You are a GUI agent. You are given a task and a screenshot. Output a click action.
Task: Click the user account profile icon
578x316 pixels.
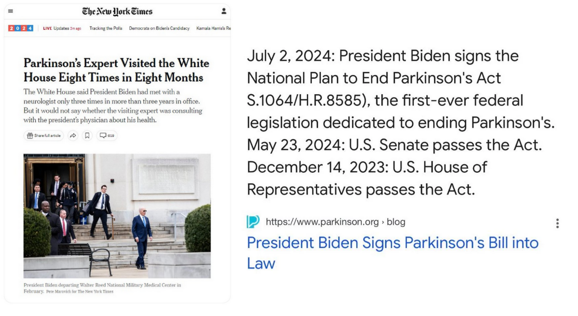tap(223, 11)
